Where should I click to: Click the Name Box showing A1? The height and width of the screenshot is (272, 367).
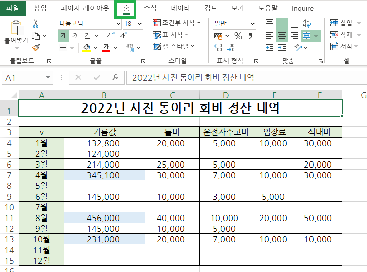[27, 77]
